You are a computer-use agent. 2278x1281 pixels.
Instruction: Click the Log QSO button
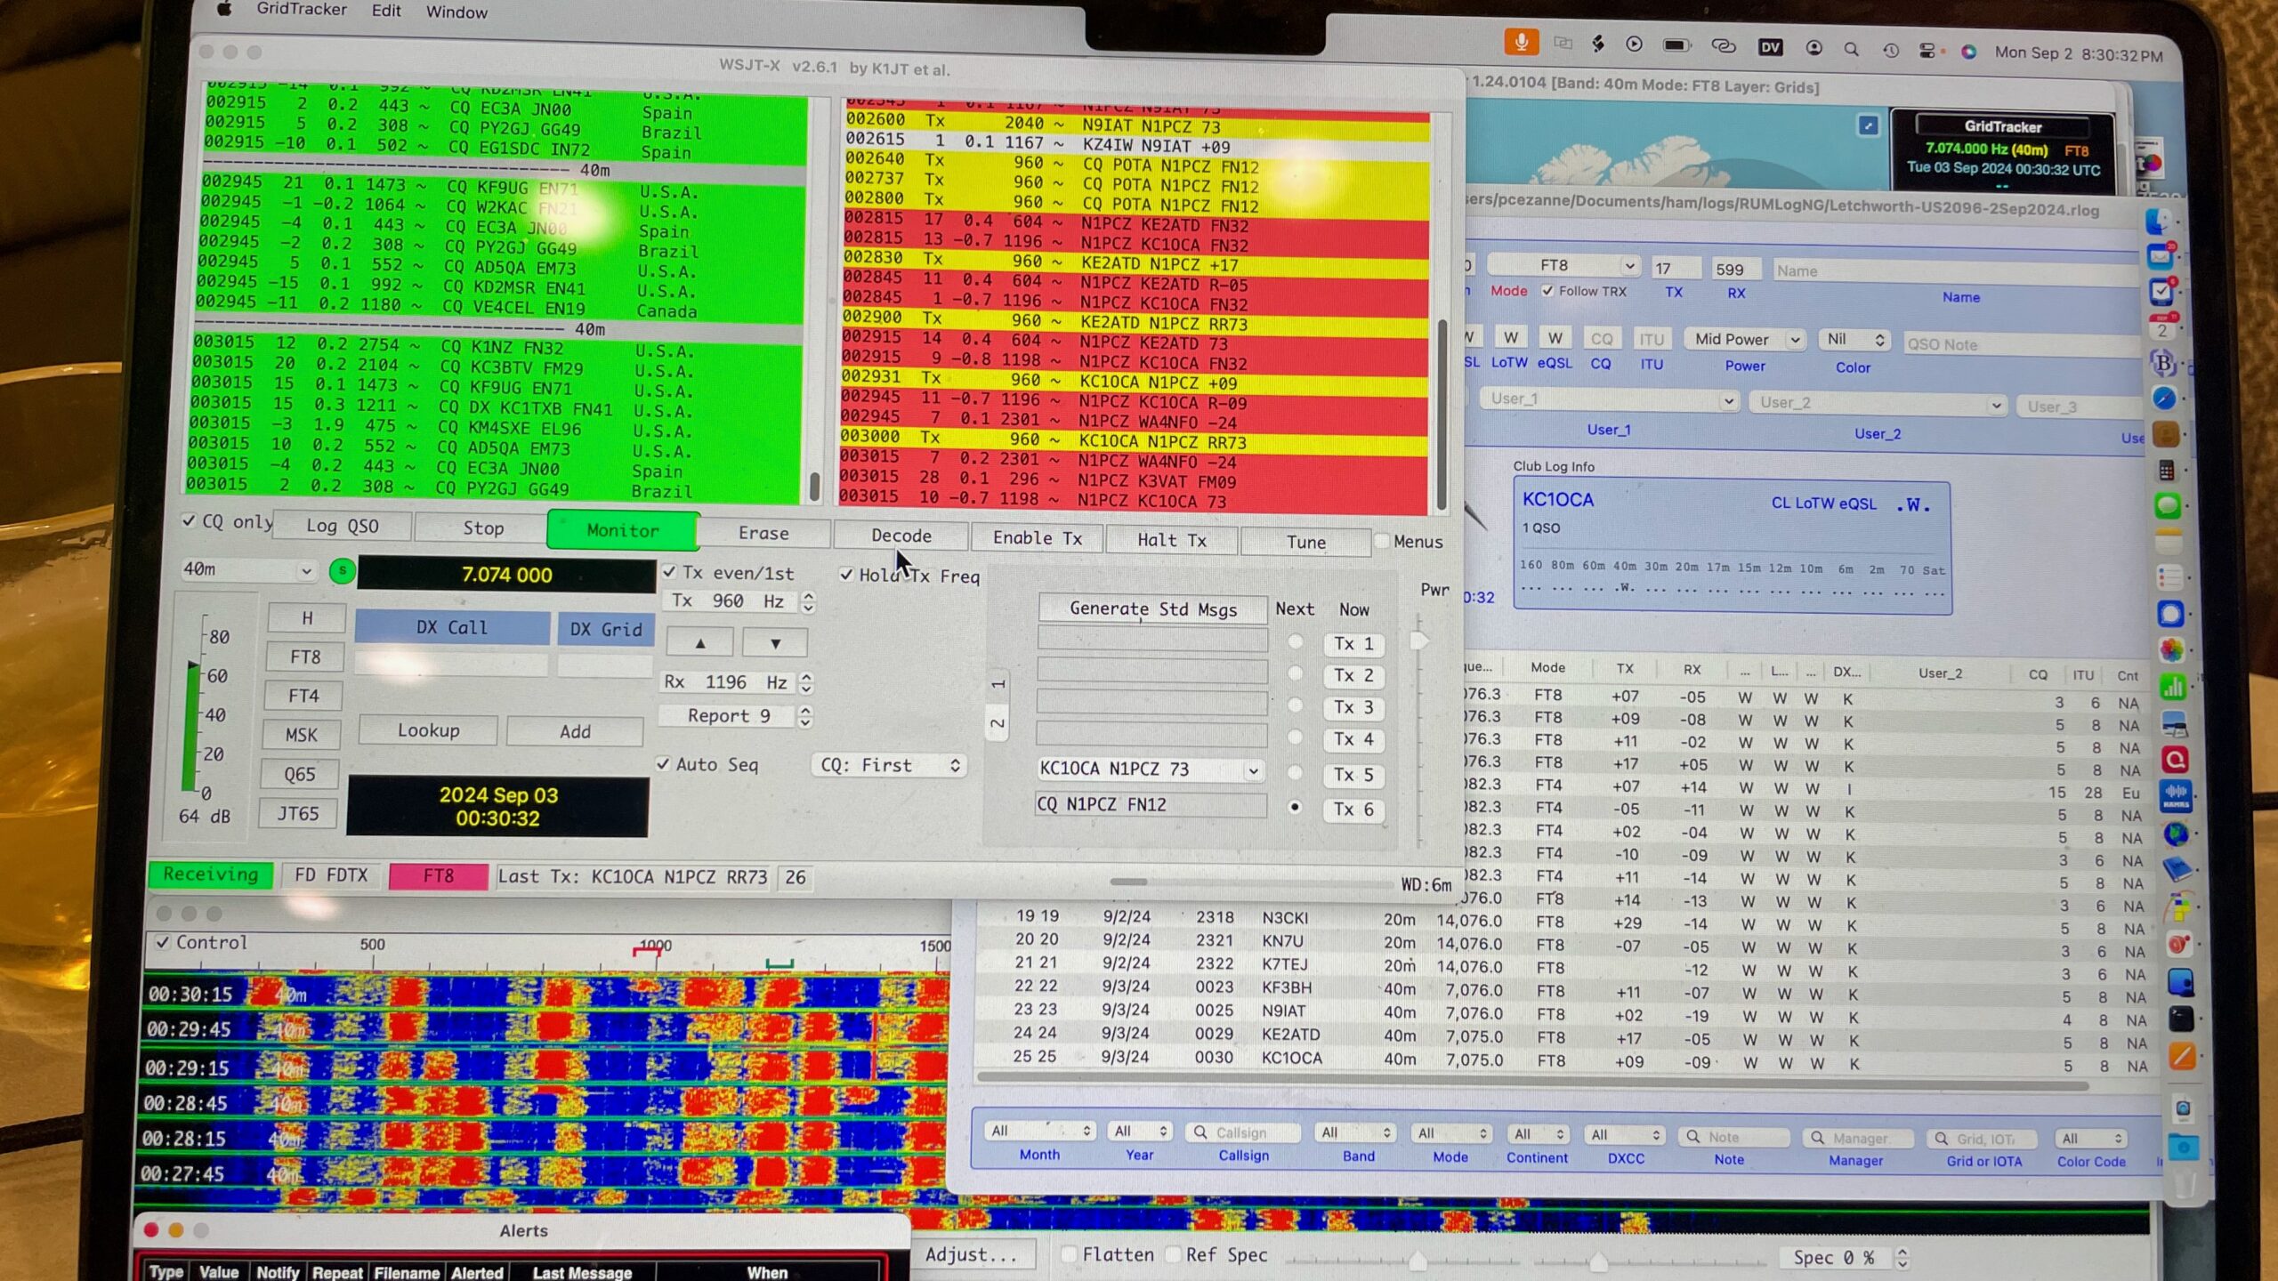coord(343,526)
